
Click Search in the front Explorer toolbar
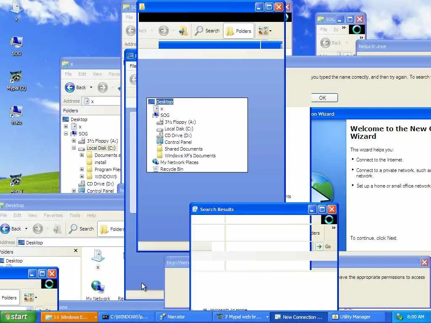pyautogui.click(x=207, y=31)
